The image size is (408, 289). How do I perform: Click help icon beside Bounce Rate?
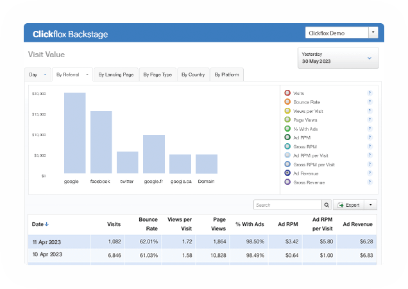click(370, 102)
